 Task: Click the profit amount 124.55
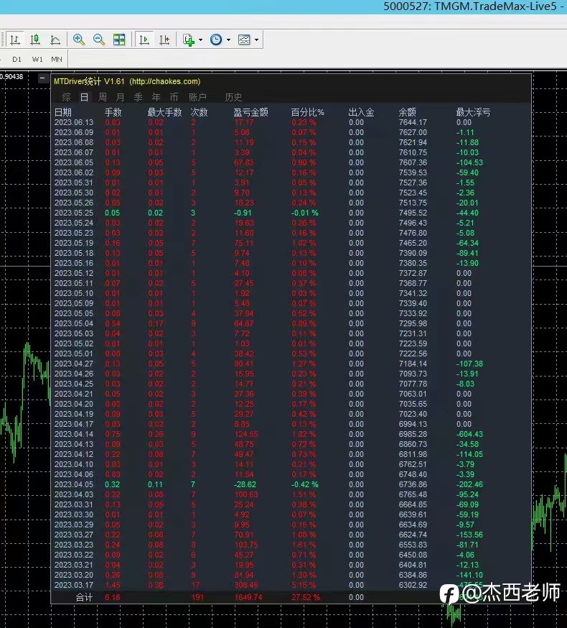click(246, 434)
